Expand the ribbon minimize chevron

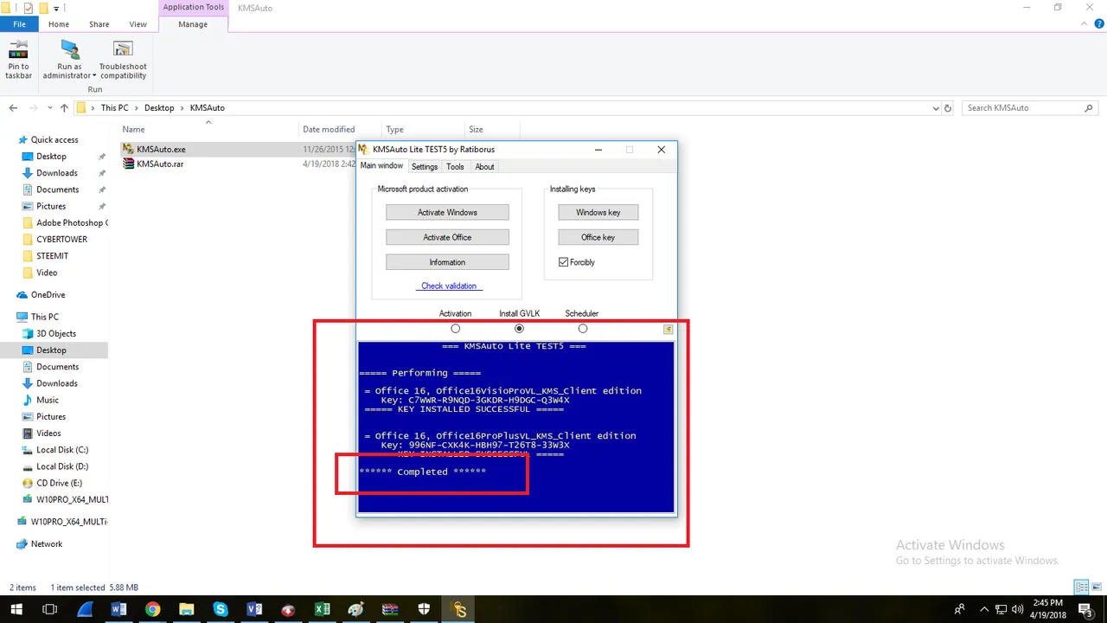[x=1085, y=24]
